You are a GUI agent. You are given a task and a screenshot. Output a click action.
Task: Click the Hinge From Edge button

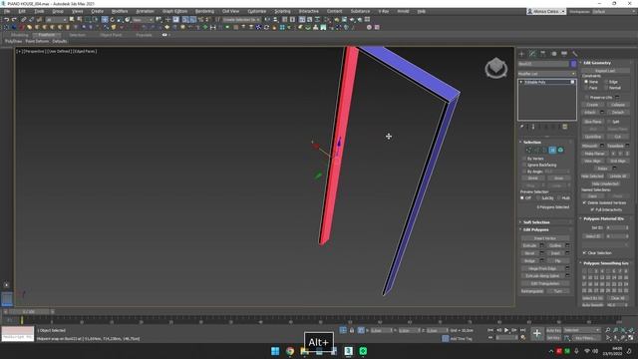[x=542, y=268]
